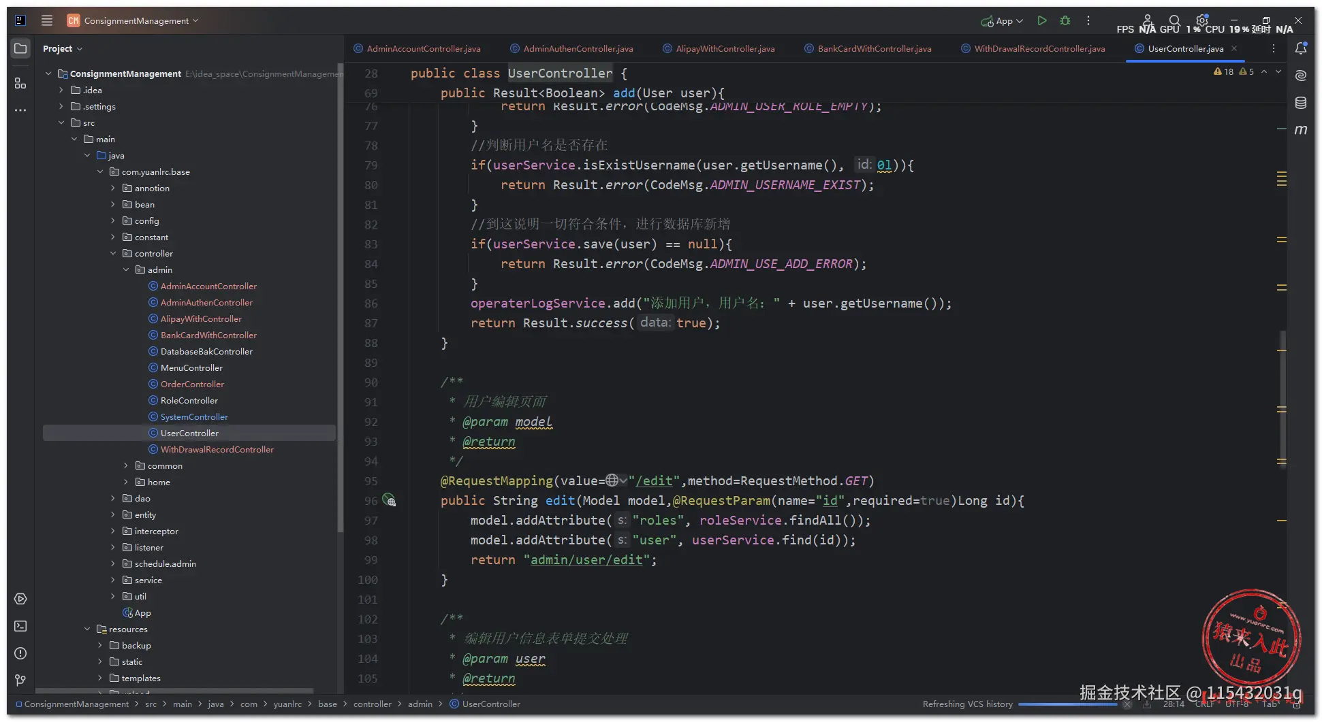Expand the dao package
Screen dimensions: 1322x722
click(x=113, y=498)
